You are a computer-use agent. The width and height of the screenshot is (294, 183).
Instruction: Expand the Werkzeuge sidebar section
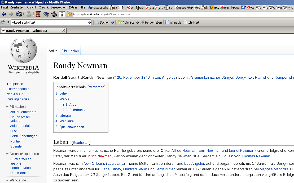pos(7,181)
